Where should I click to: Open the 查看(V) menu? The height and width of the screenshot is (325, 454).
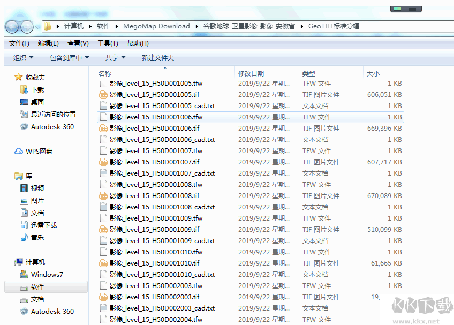click(x=78, y=43)
